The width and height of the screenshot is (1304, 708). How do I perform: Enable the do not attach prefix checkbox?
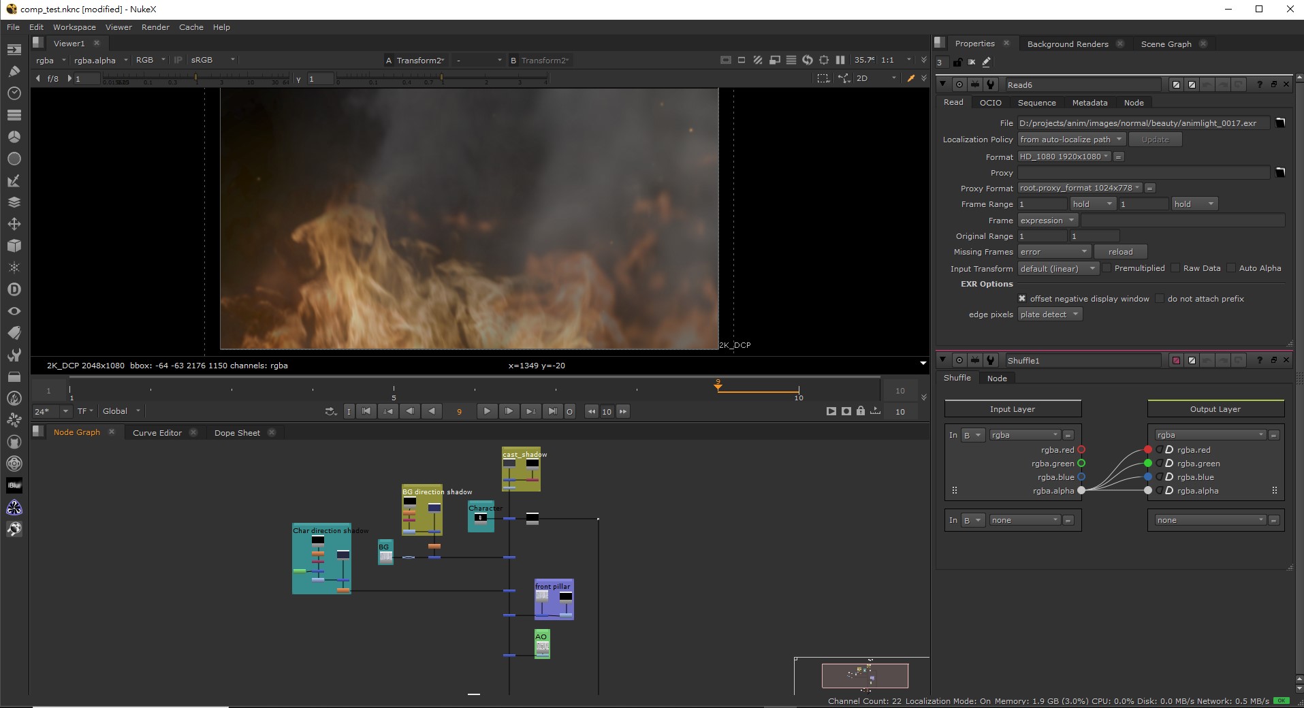1160,299
